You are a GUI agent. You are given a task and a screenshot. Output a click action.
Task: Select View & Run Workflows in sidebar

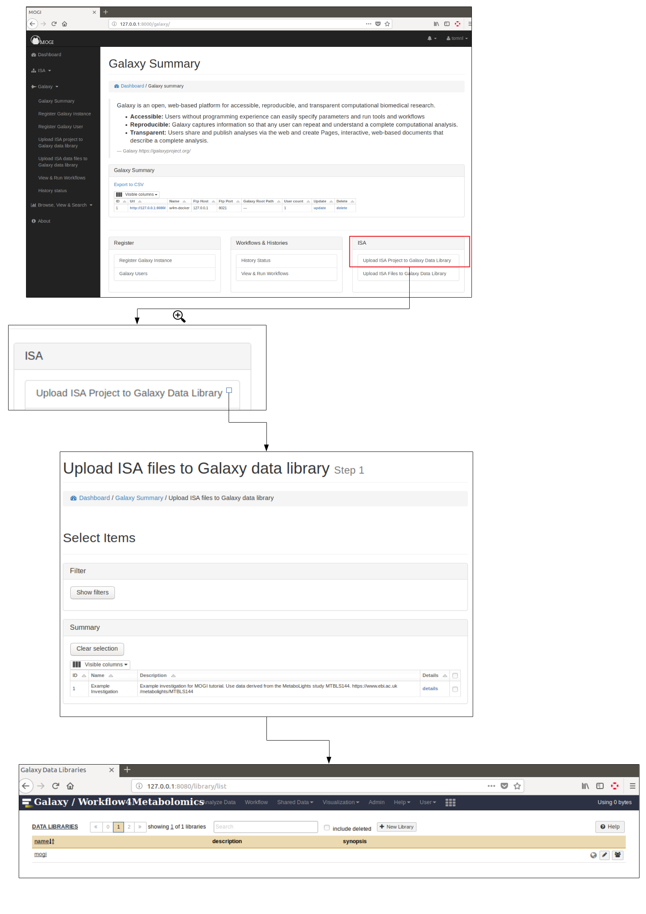coord(62,178)
